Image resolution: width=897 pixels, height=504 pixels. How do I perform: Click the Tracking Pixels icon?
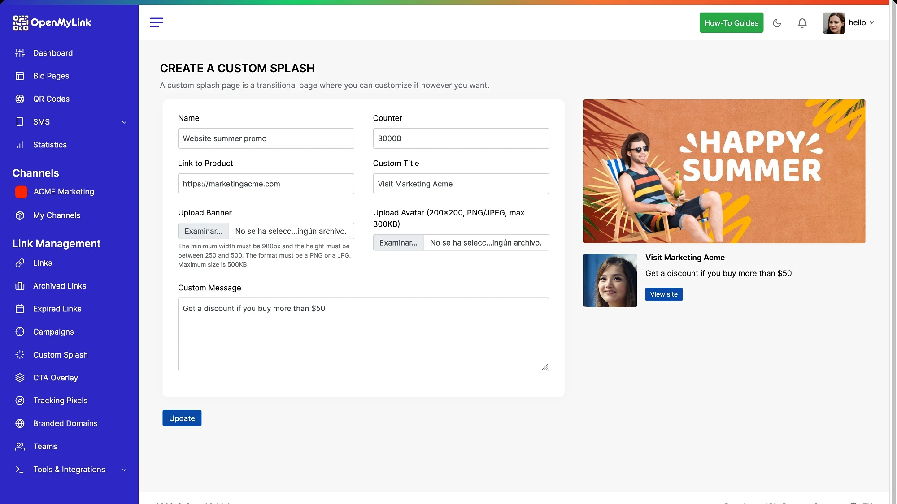(20, 401)
